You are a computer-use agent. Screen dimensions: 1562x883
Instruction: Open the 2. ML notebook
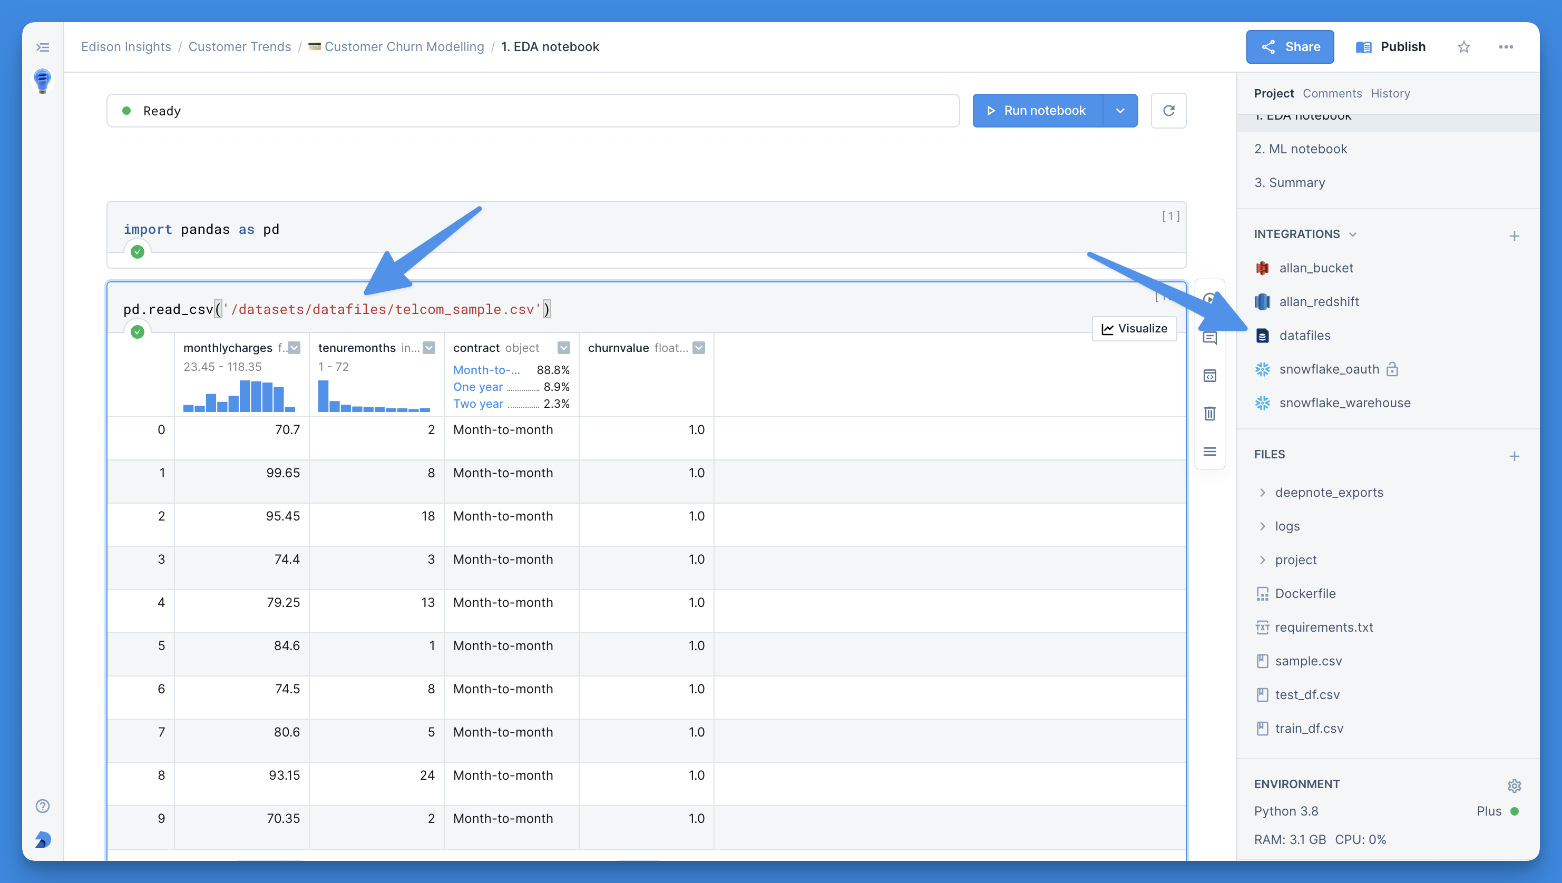click(1301, 149)
